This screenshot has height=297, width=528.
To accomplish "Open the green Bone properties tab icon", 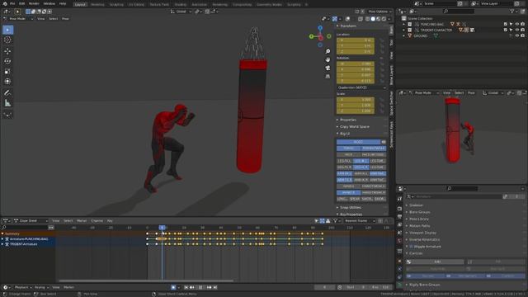I will (x=399, y=285).
